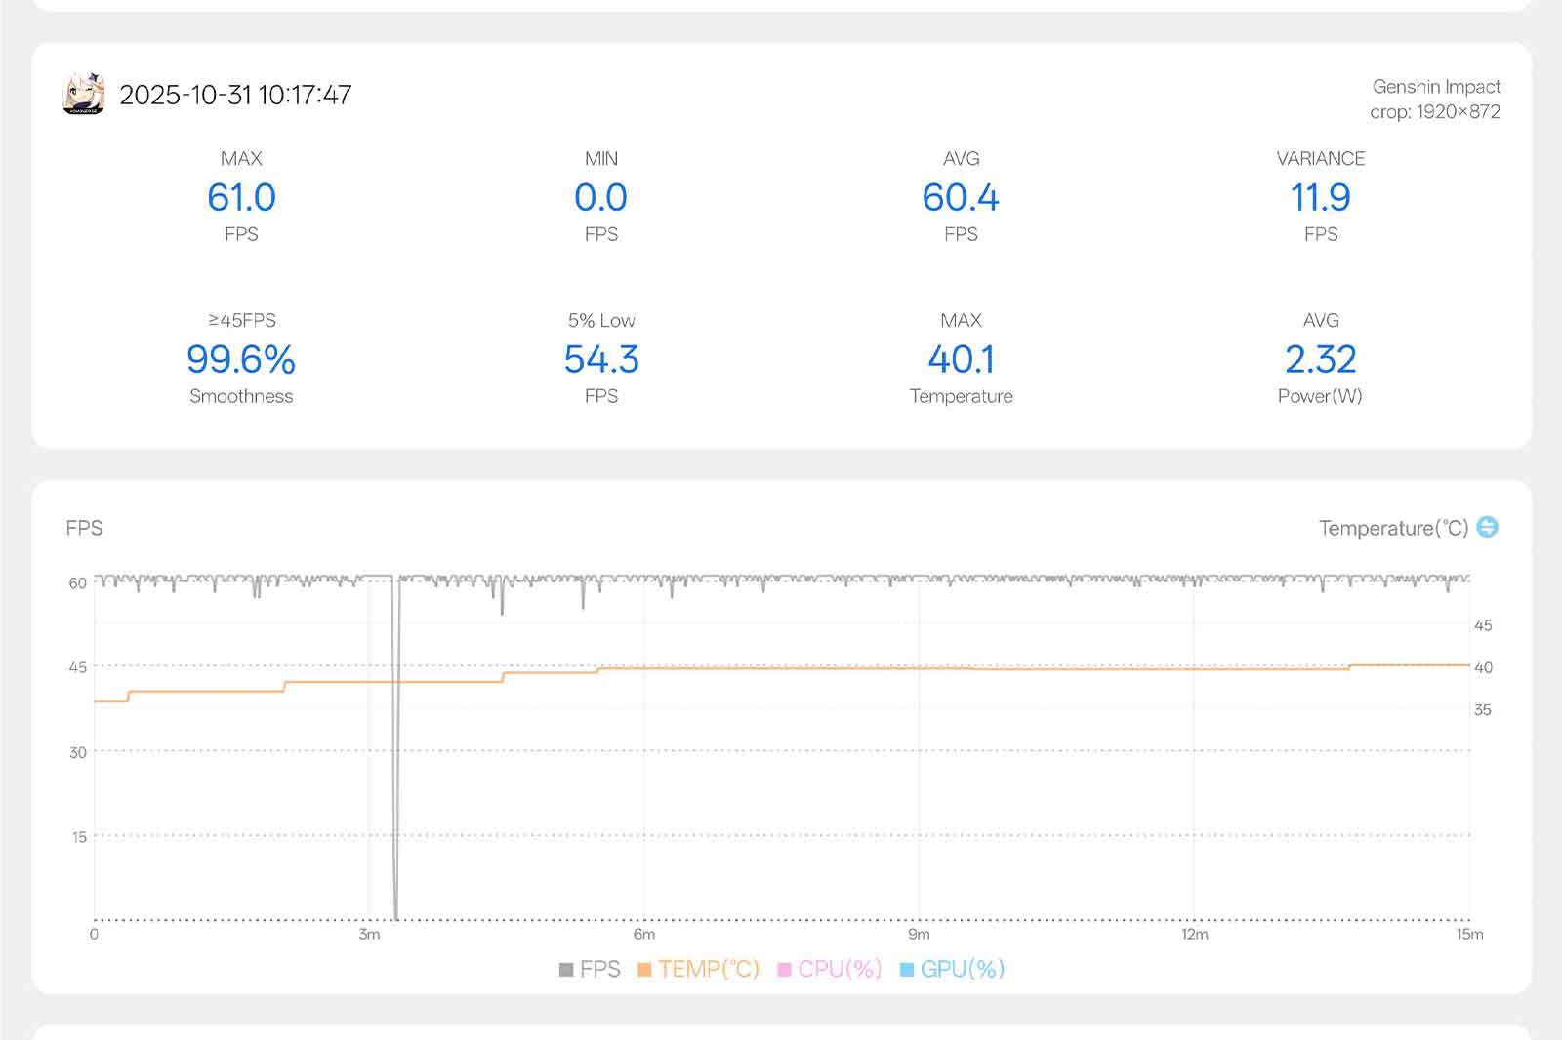Click the orange TEMP legend square
The image size is (1562, 1040).
[x=644, y=970]
